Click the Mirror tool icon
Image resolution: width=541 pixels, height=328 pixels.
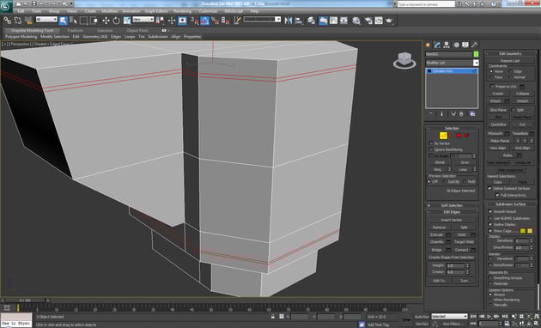point(288,21)
